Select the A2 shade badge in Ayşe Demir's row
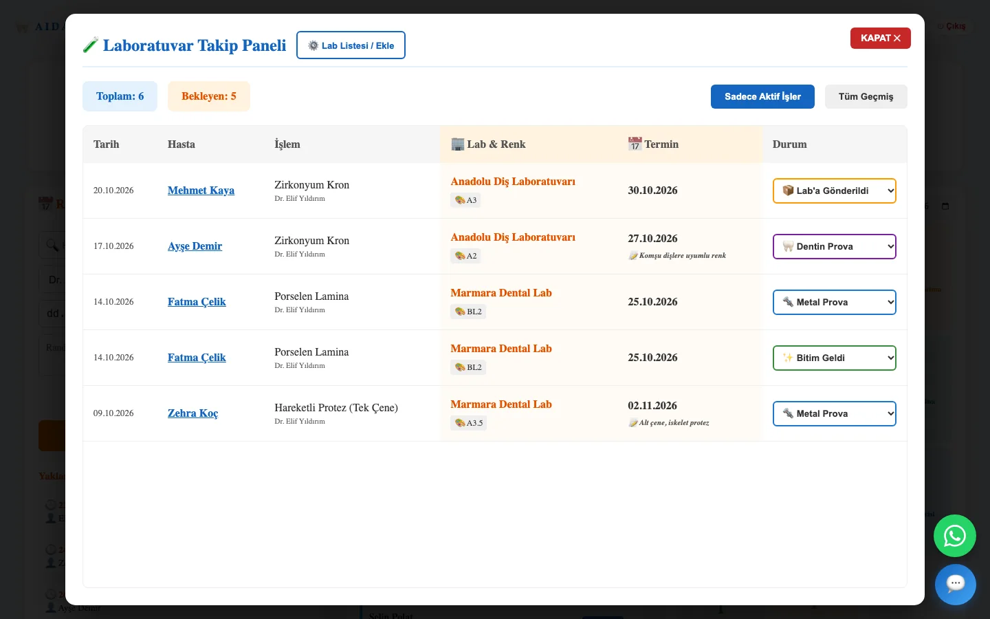This screenshot has height=619, width=990. click(465, 256)
